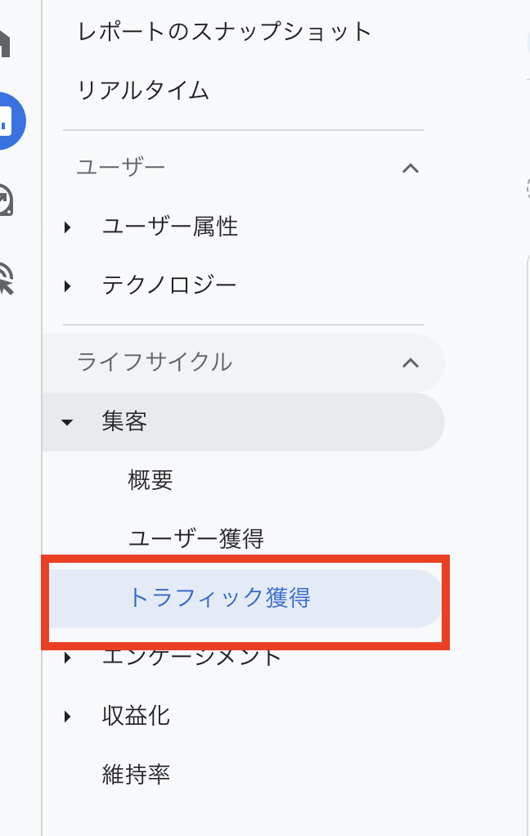Open 概要 under 集客
This screenshot has width=530, height=836.
click(150, 480)
